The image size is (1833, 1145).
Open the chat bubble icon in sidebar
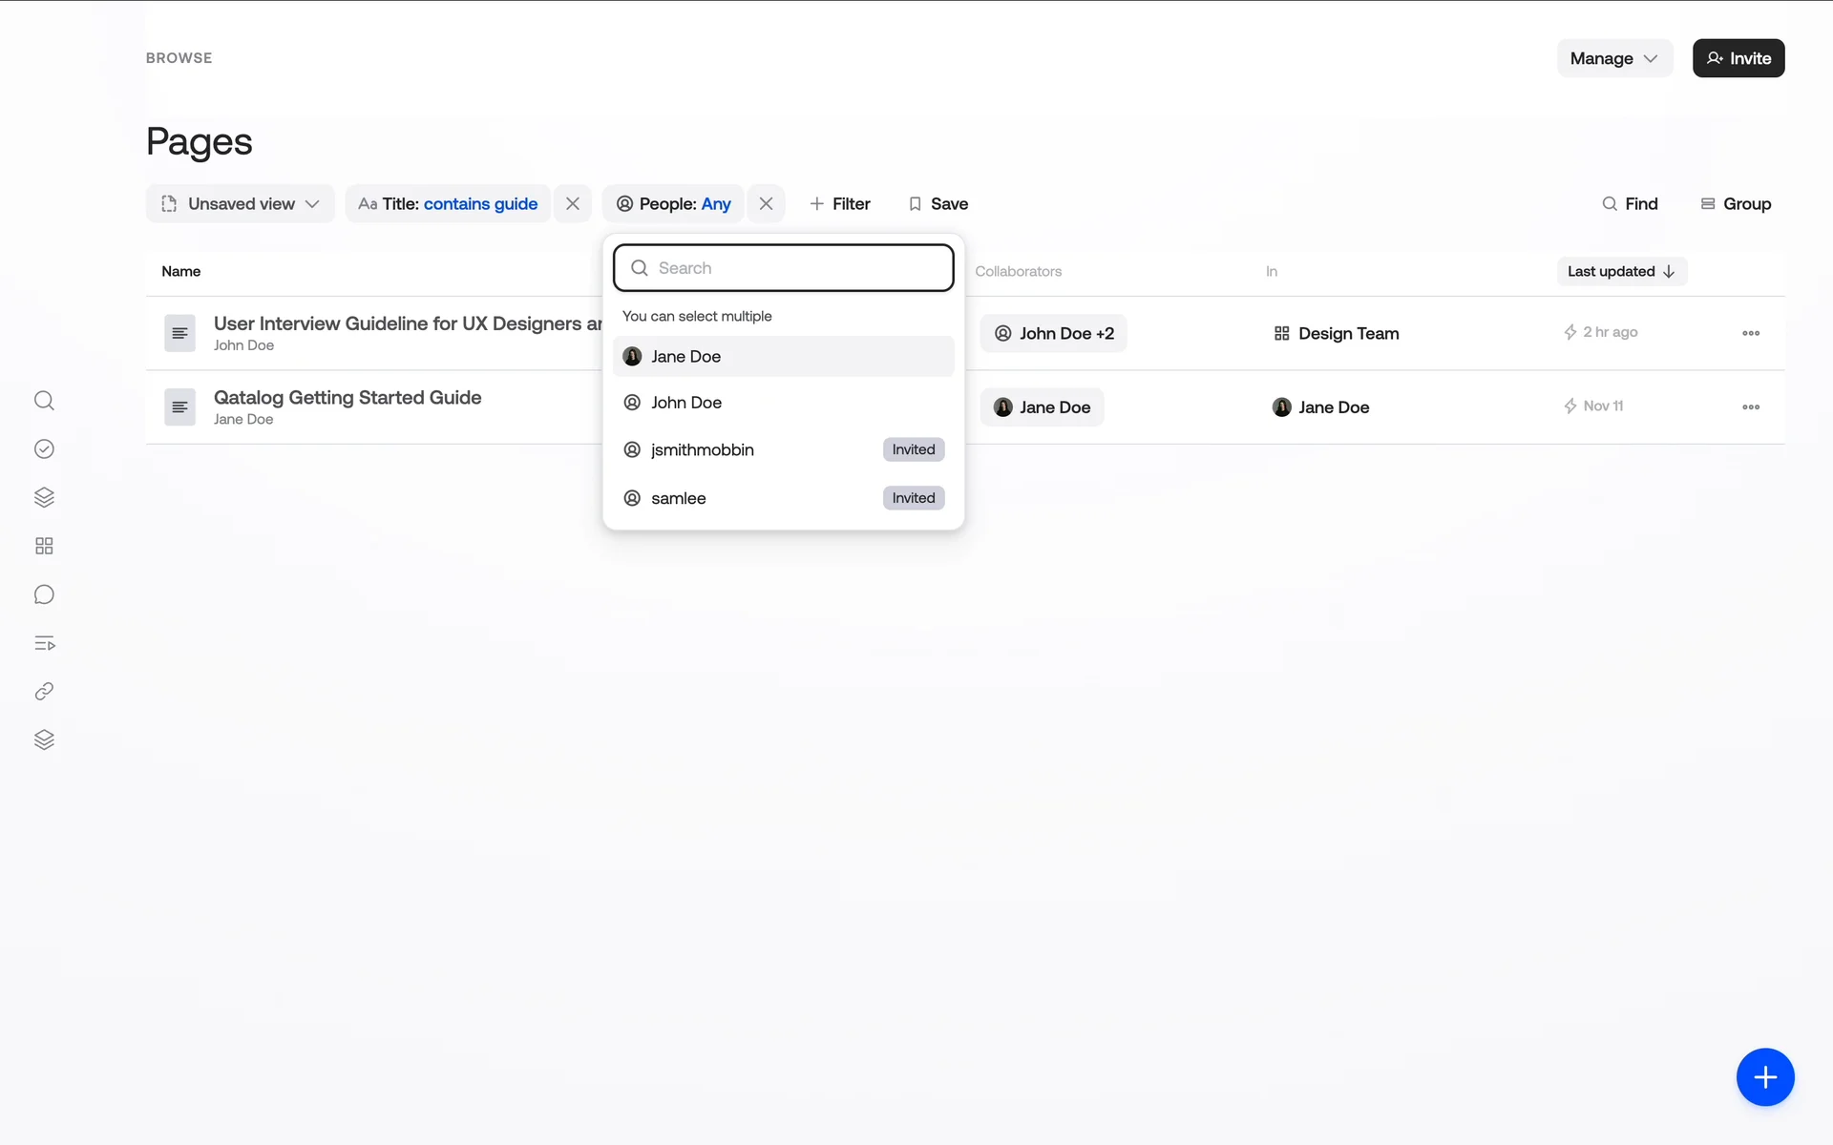(x=44, y=594)
